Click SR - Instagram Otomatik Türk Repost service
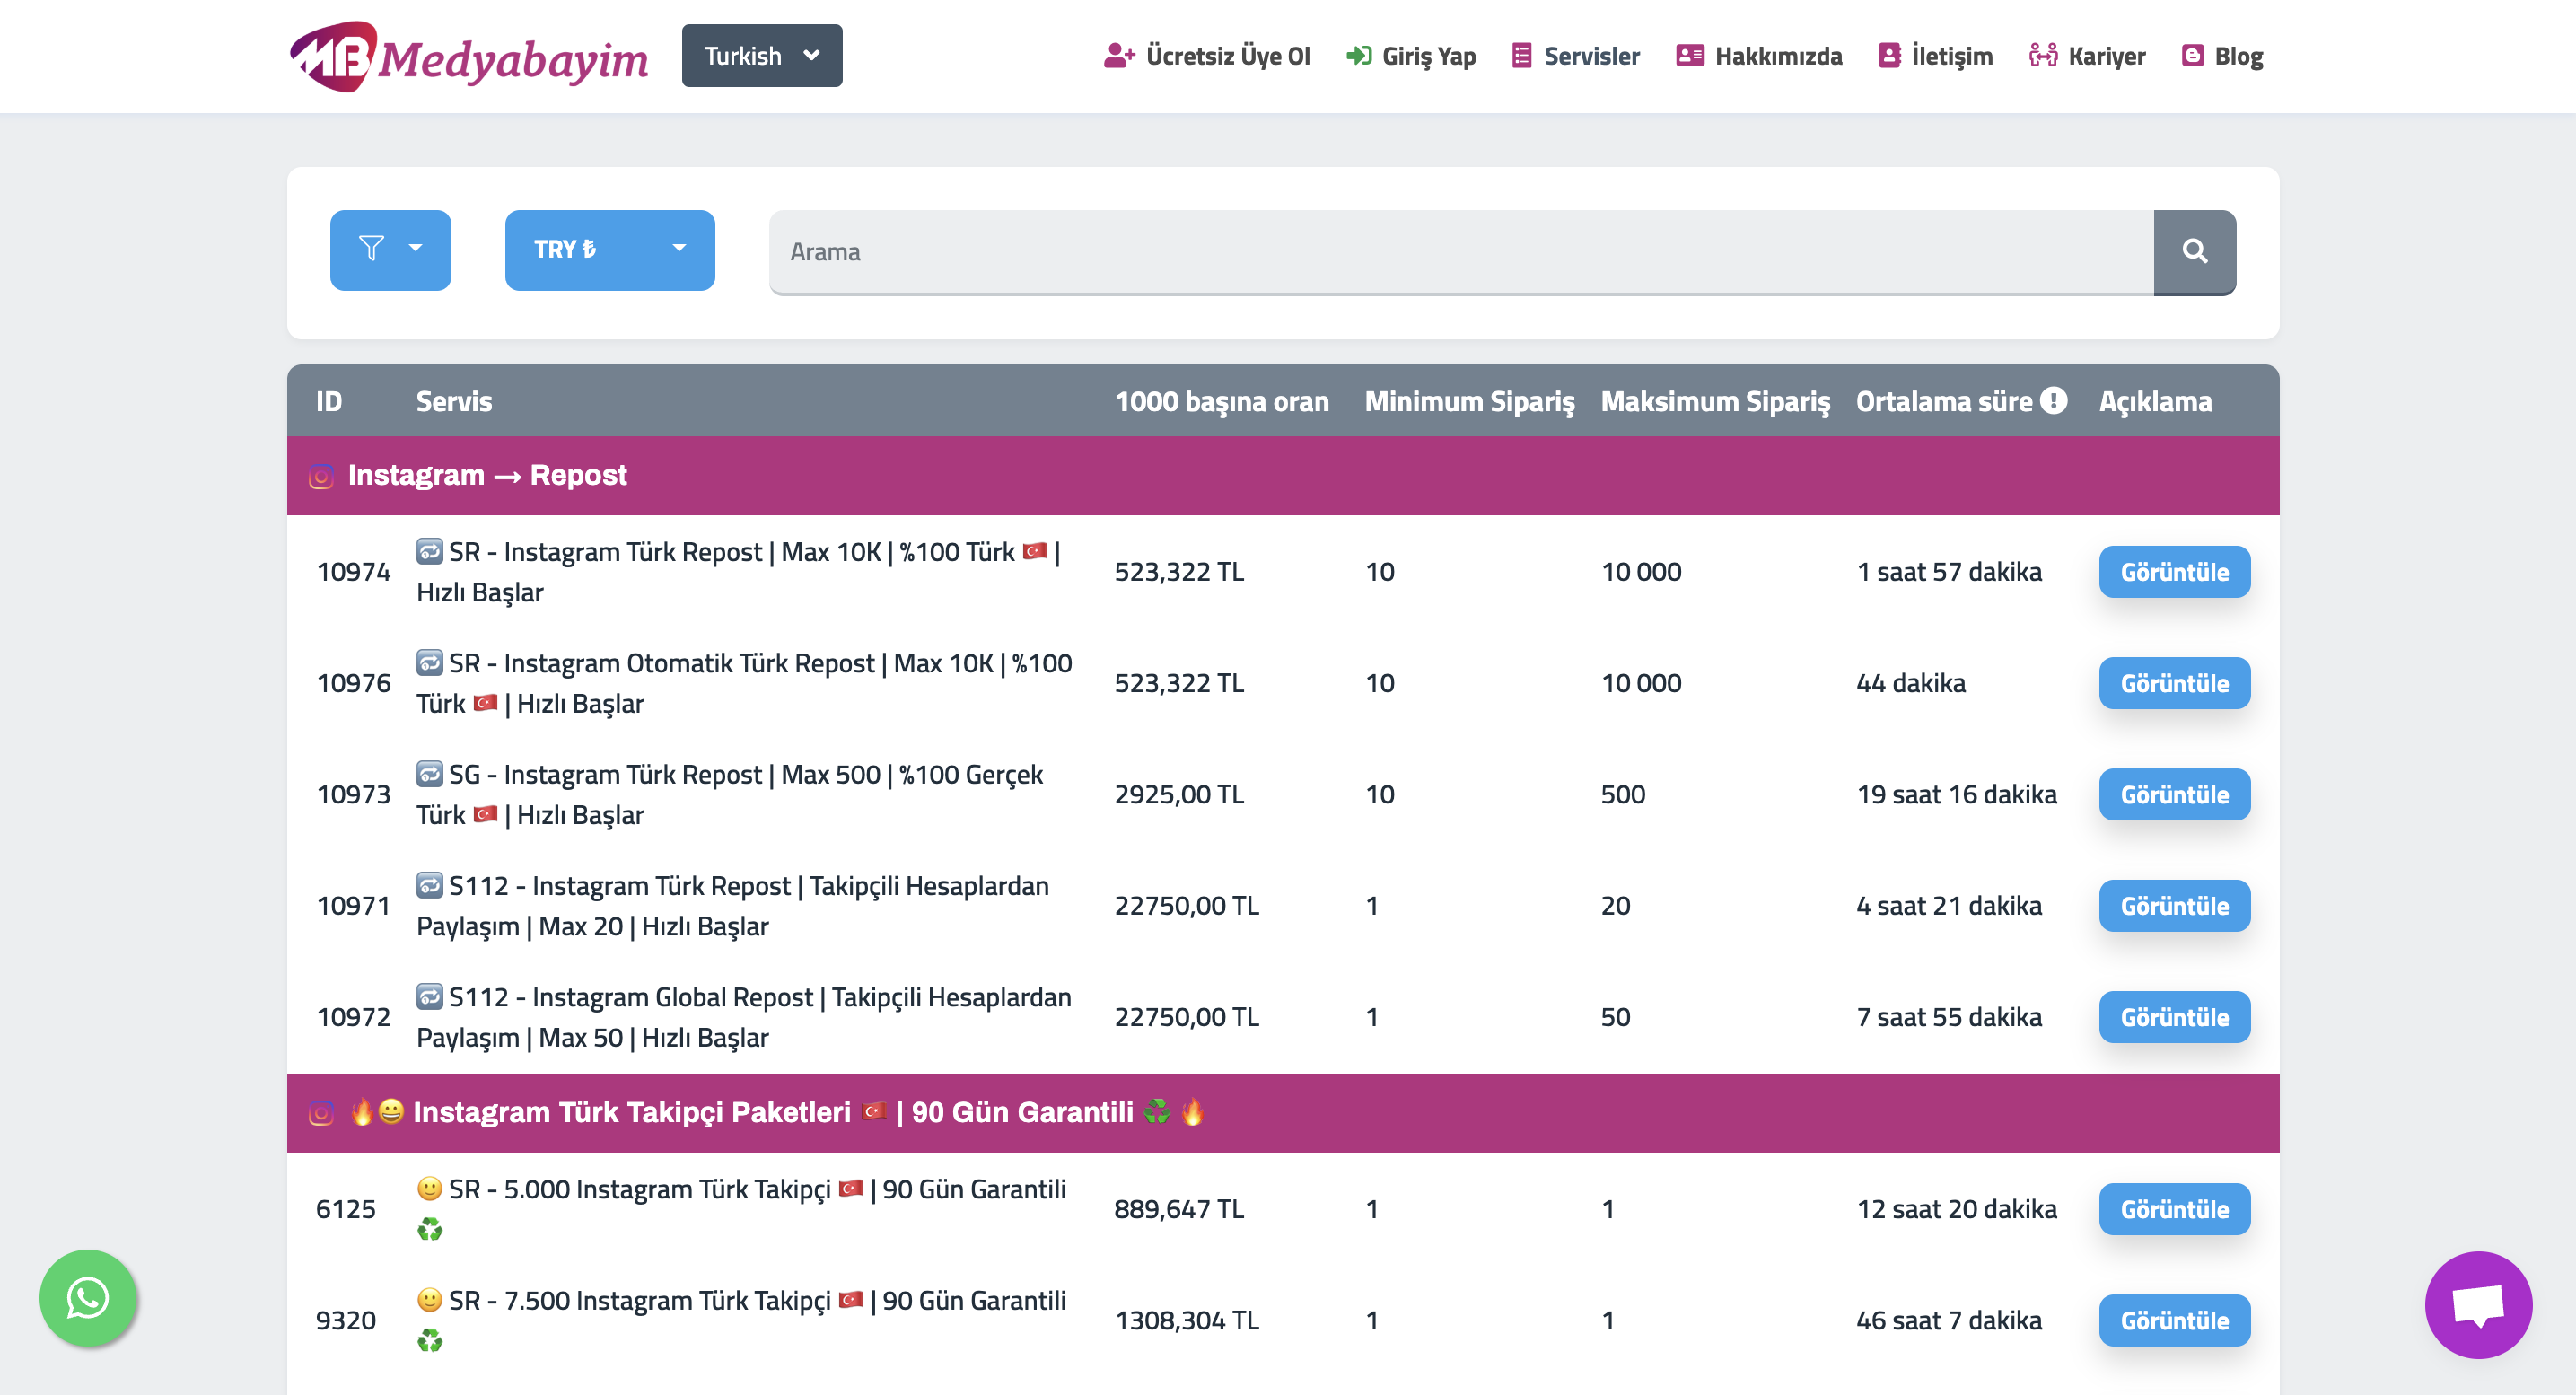 pos(745,683)
